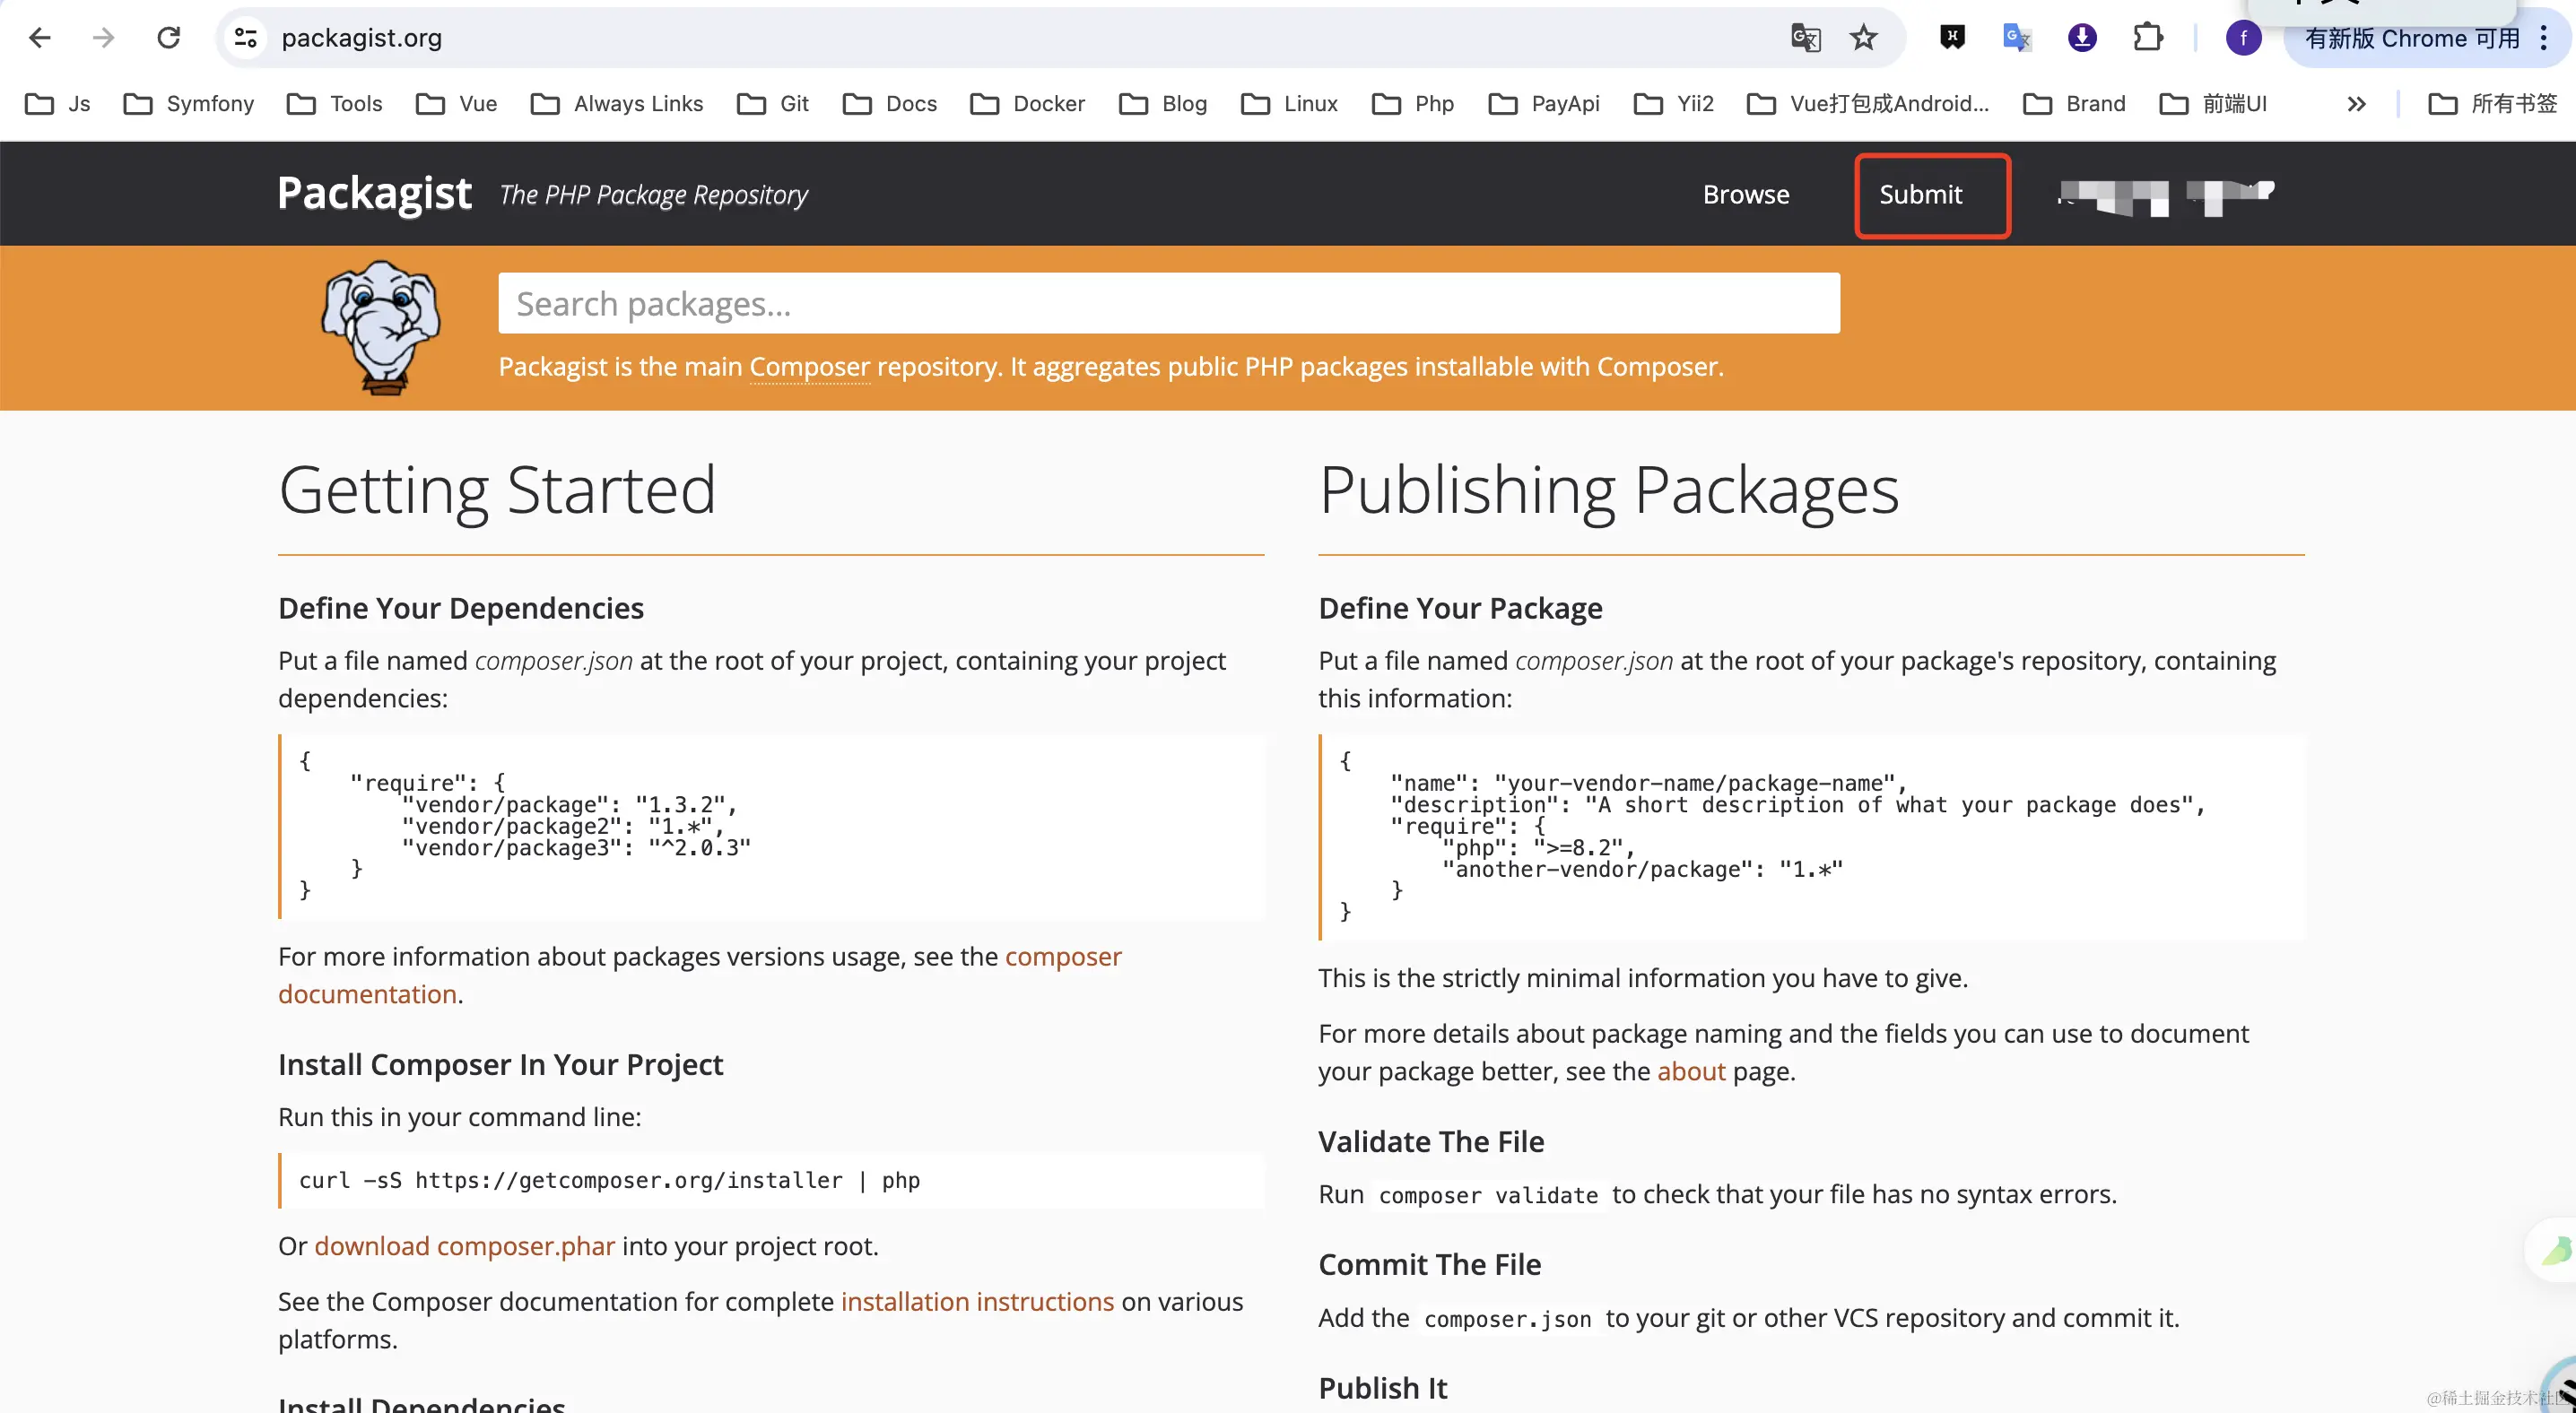Open the Docker bookmarks folder
Screen dimensions: 2576x1413
(1028, 104)
